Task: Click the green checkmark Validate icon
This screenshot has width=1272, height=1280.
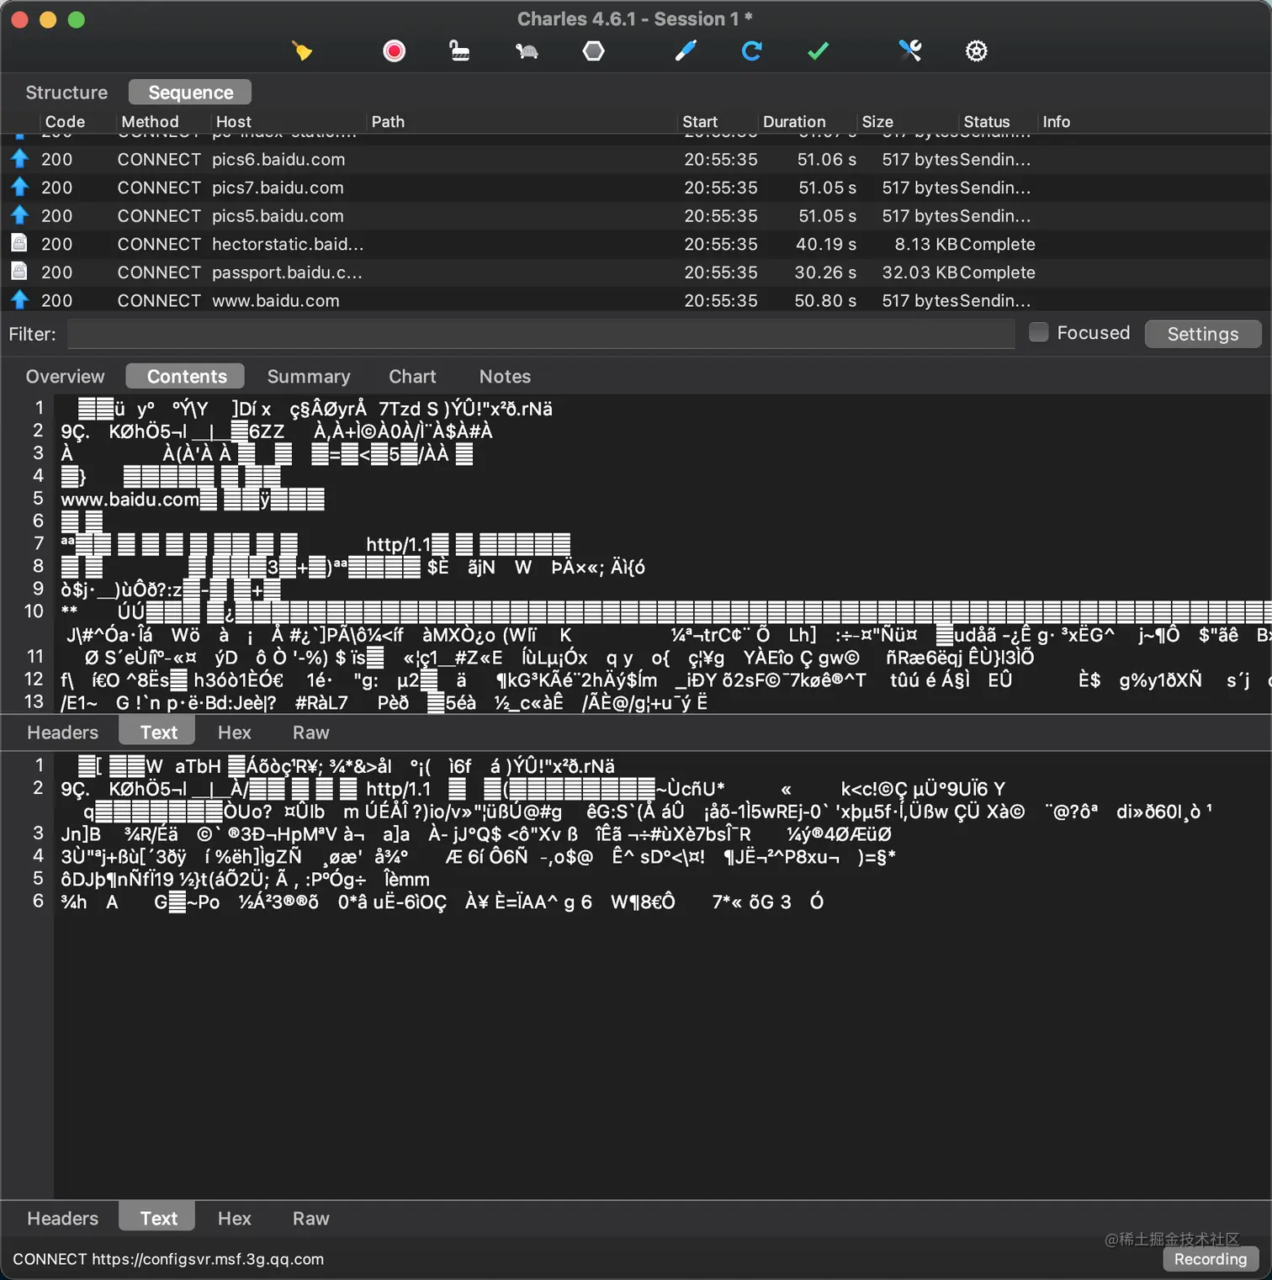Action: [x=818, y=51]
